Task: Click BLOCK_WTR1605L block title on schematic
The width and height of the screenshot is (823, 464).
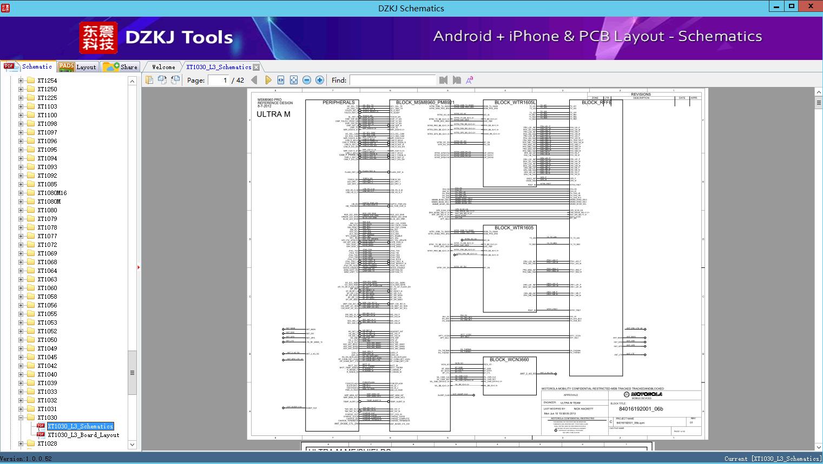Action: [515, 102]
